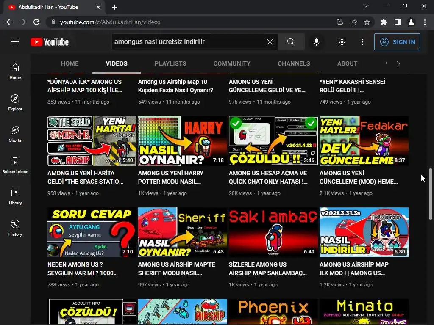Show more channel tabs with right chevron

coord(398,64)
